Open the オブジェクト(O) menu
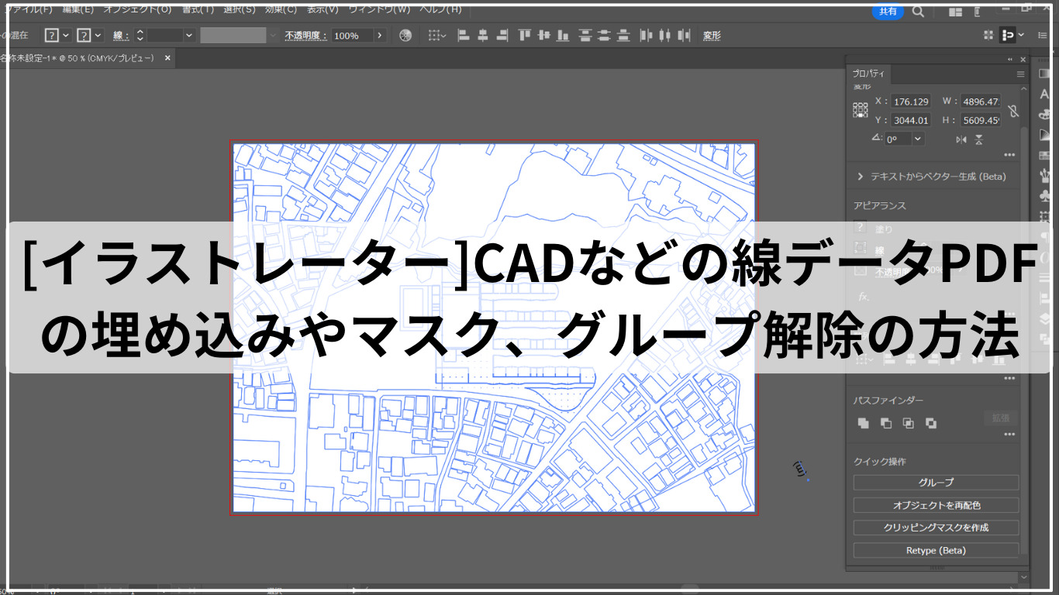Screen dimensions: 1059x595 [x=137, y=9]
